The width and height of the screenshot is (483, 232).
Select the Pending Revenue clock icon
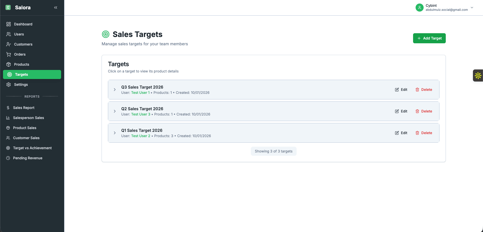click(x=8, y=158)
